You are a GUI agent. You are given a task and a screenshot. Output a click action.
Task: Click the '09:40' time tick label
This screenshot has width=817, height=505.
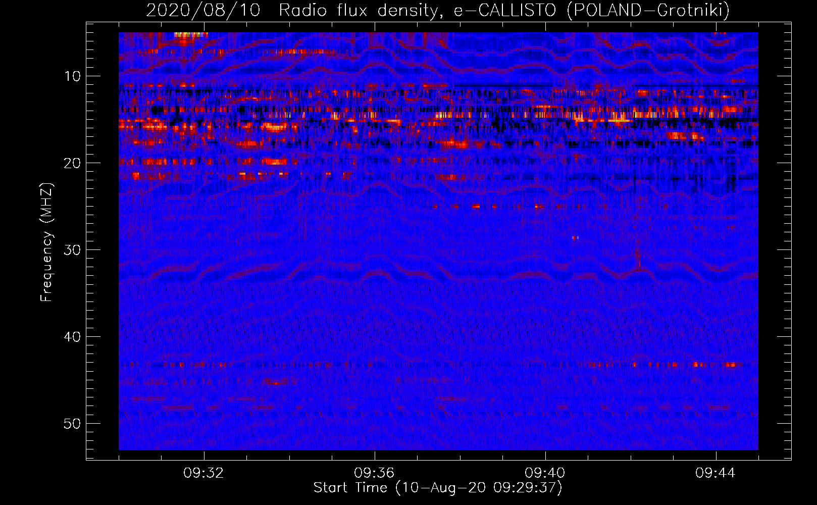[545, 473]
